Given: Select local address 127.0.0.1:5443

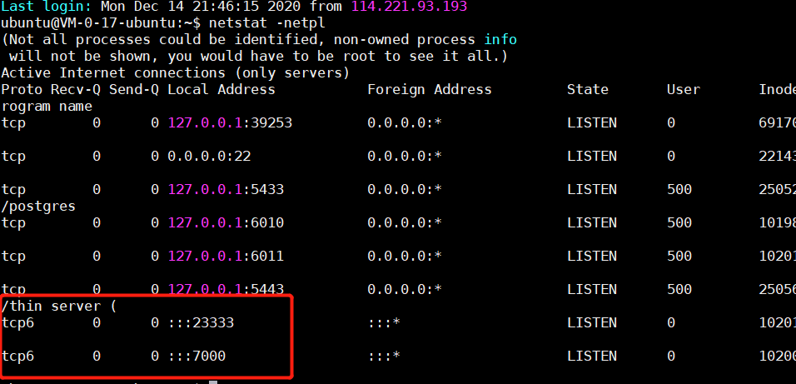Looking at the screenshot, I should pos(226,289).
